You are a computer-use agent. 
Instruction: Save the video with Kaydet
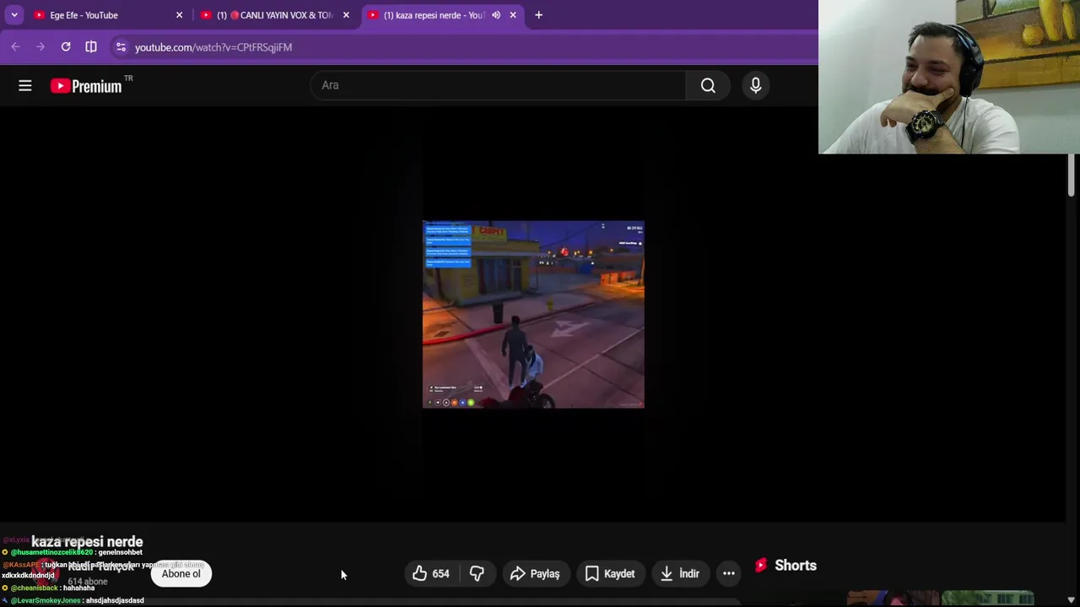[609, 573]
